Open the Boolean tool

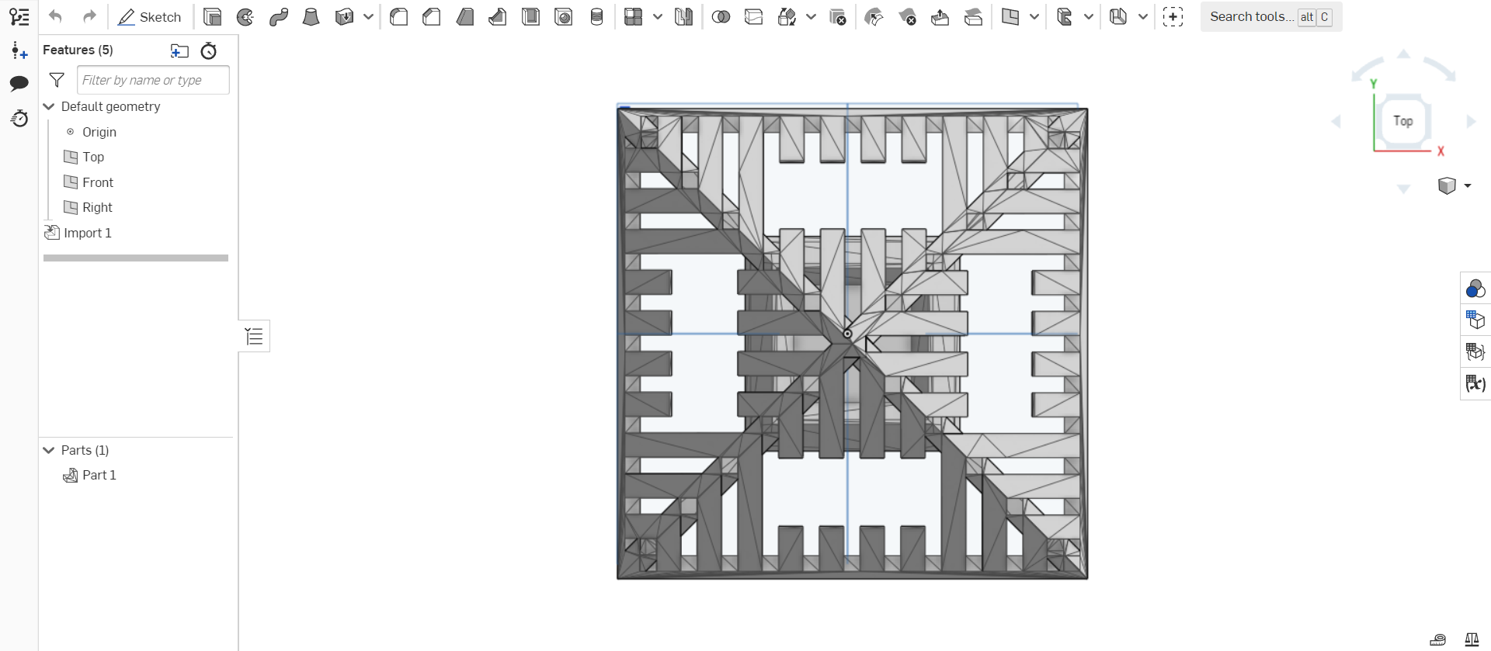click(721, 16)
